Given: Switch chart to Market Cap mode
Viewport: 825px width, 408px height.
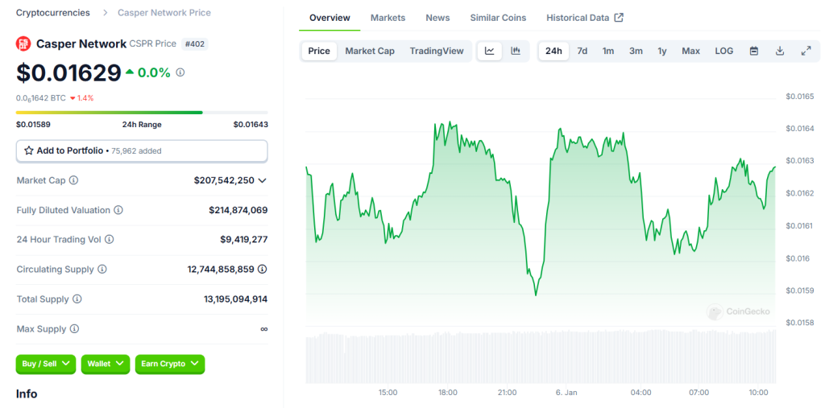Looking at the screenshot, I should point(370,51).
